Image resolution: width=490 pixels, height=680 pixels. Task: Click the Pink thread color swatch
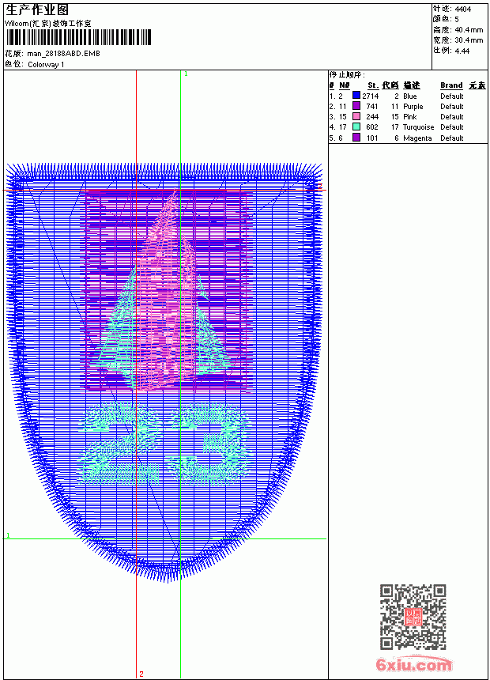[356, 116]
